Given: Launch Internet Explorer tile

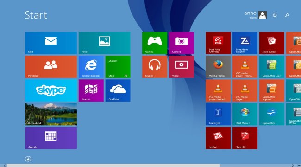Looking at the screenshot, I should (91, 67).
